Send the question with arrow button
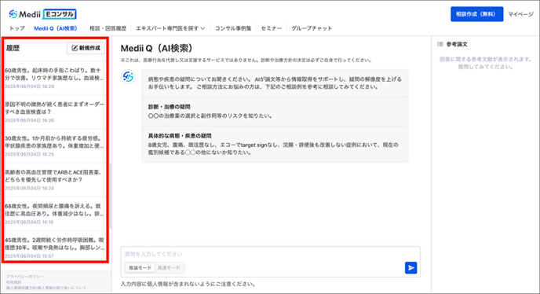This screenshot has width=540, height=294. (x=410, y=268)
